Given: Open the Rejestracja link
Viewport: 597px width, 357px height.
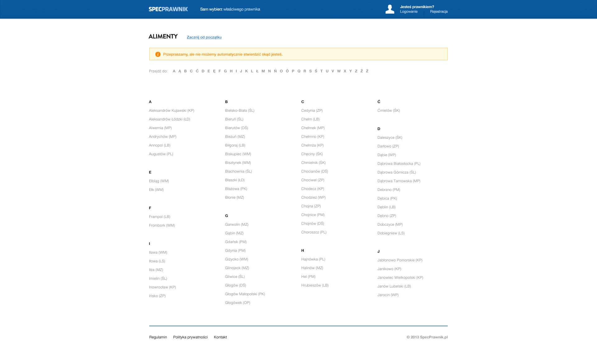Looking at the screenshot, I should [x=439, y=11].
